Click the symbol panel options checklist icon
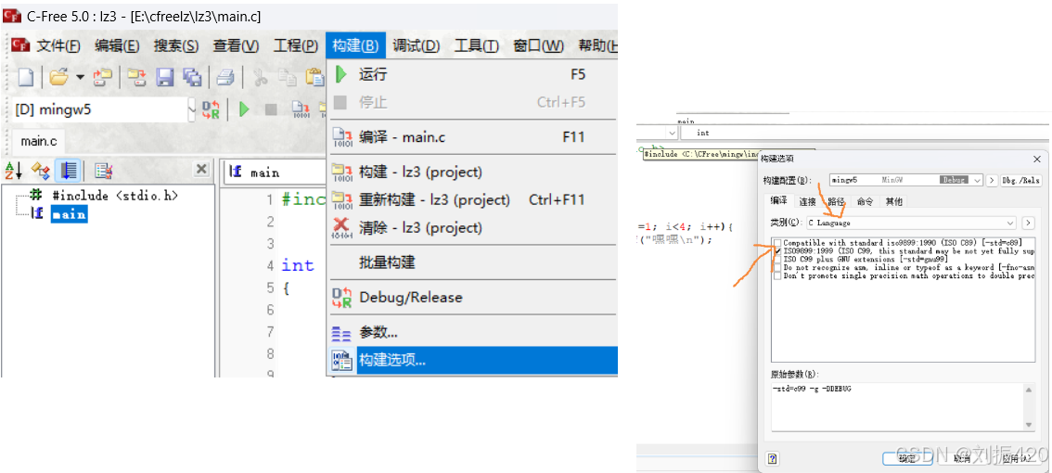 pos(103,171)
